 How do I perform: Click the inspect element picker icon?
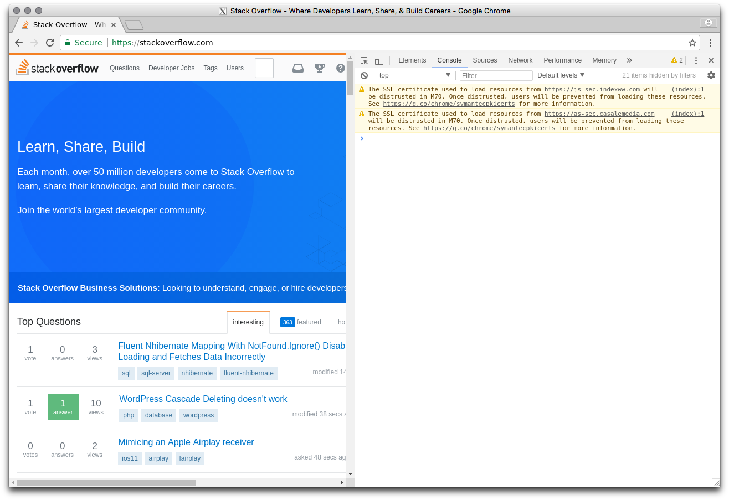click(x=364, y=60)
